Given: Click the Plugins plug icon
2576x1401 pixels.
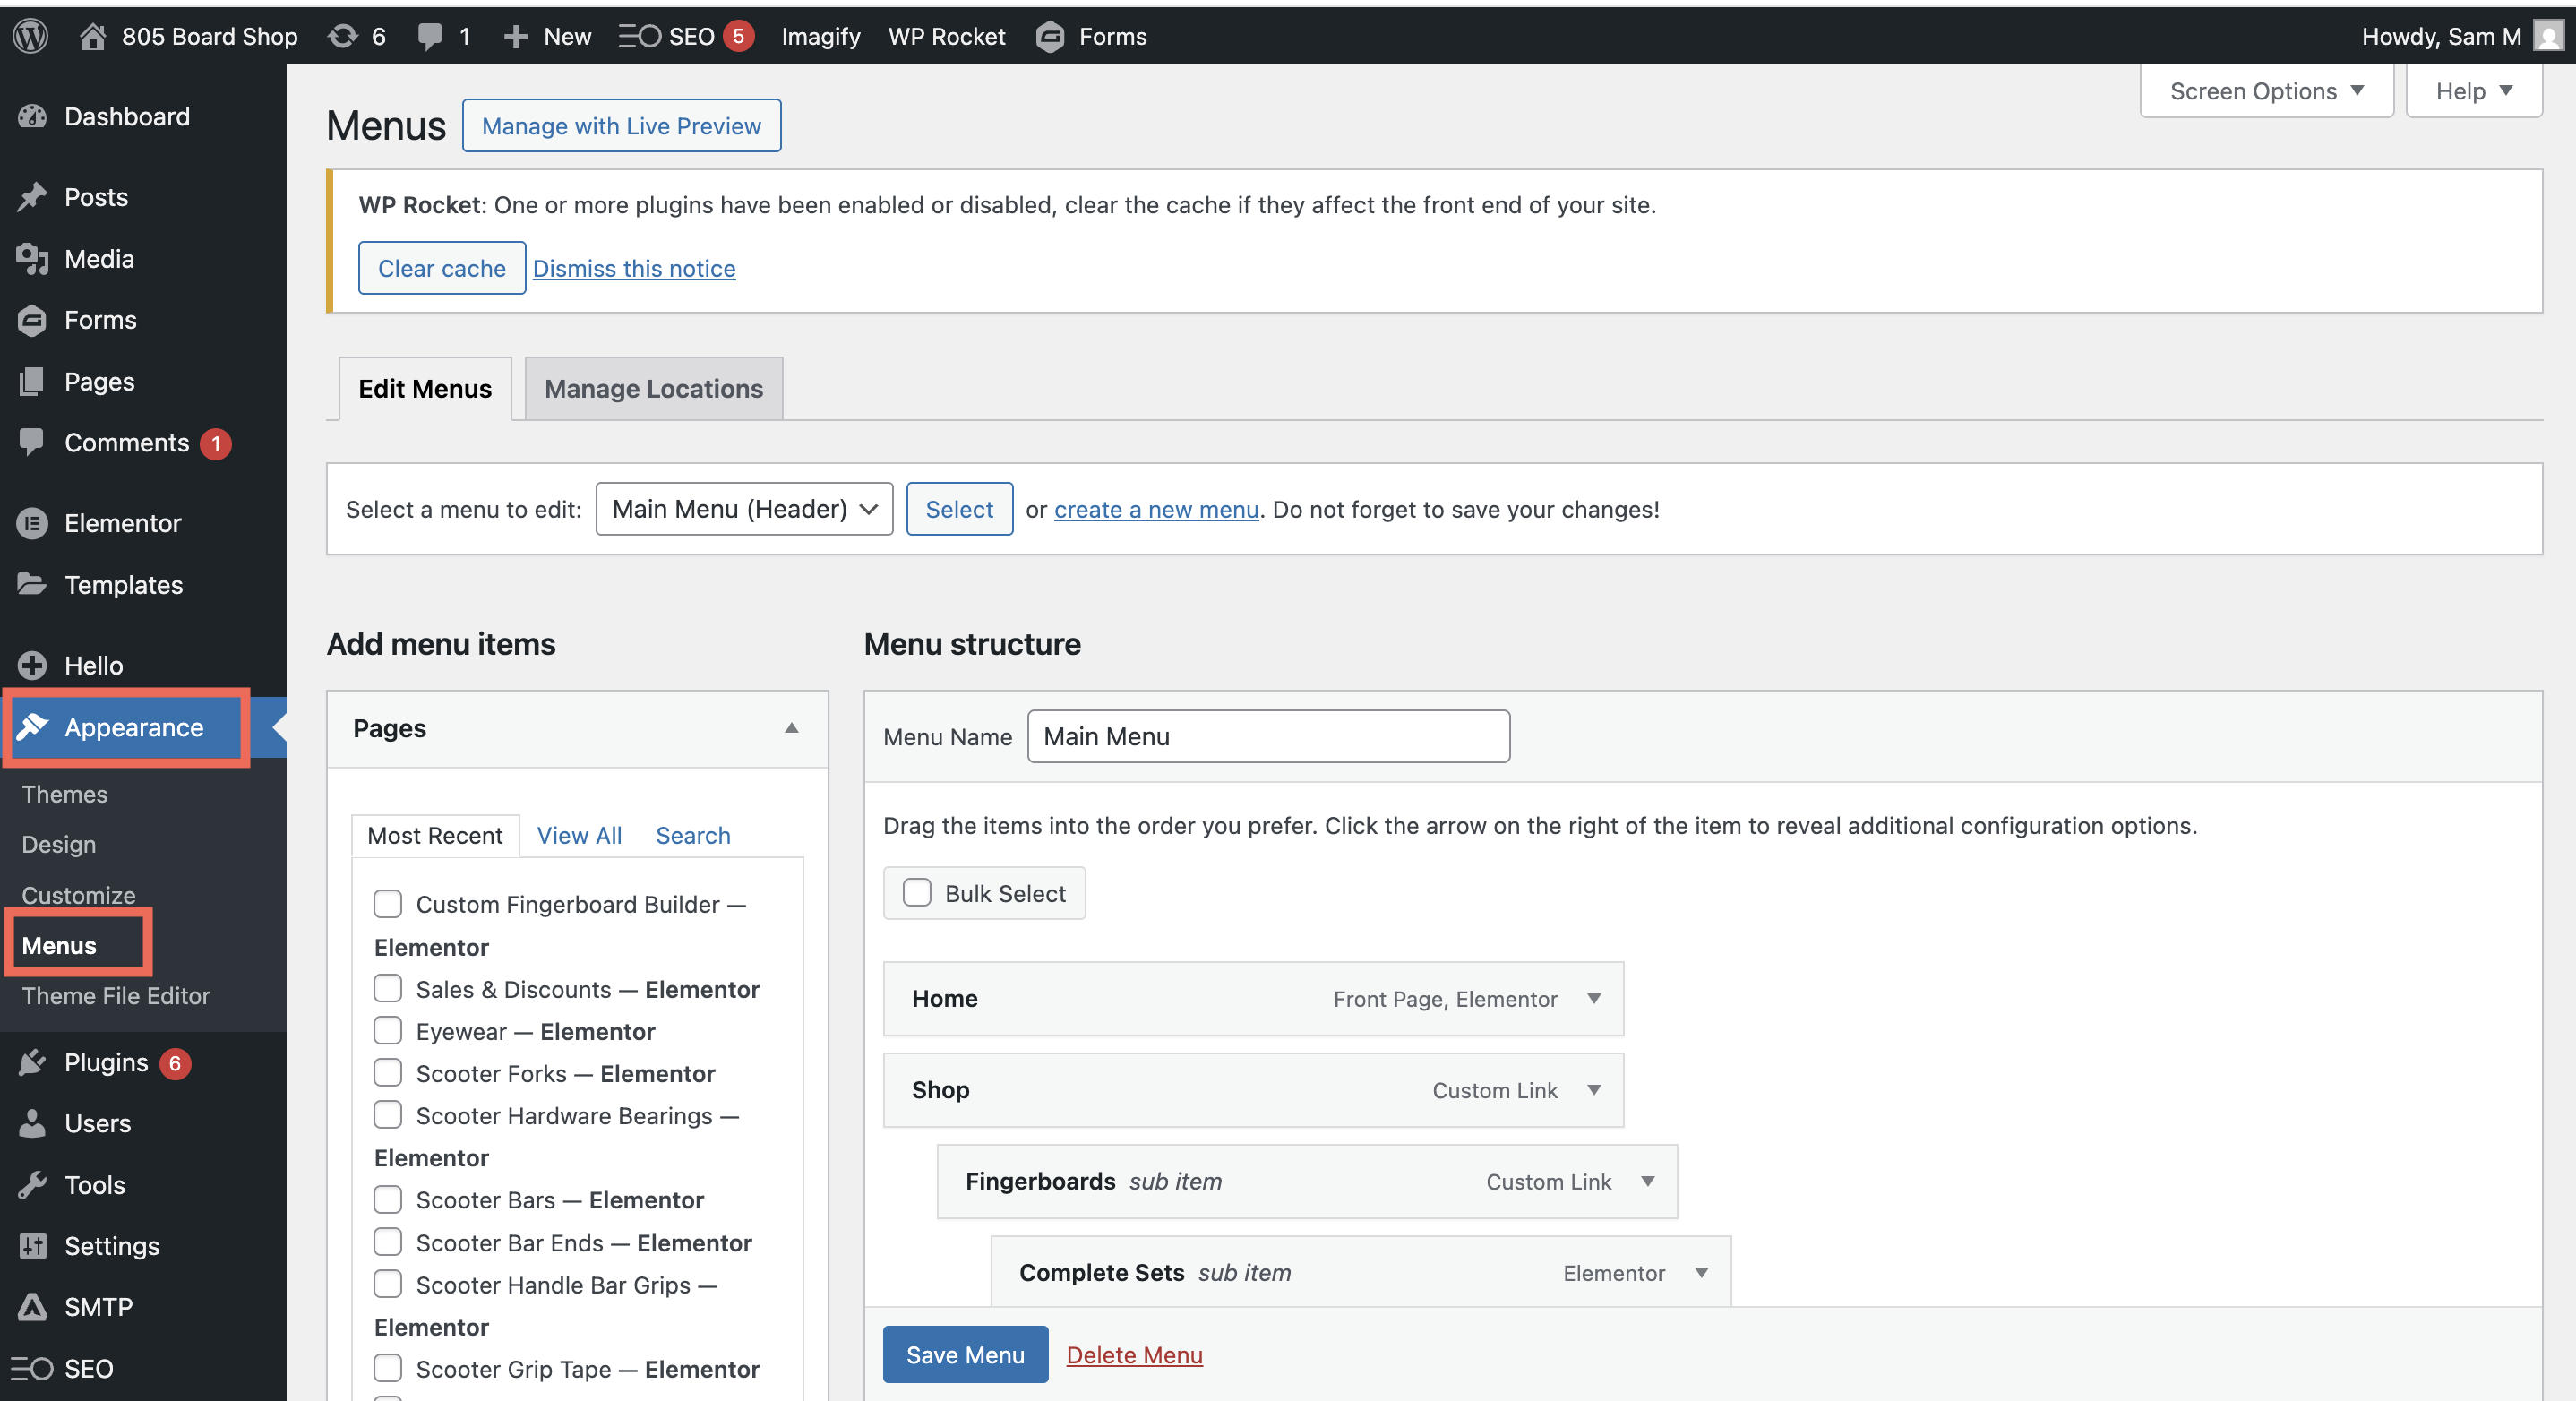Looking at the screenshot, I should tap(32, 1062).
